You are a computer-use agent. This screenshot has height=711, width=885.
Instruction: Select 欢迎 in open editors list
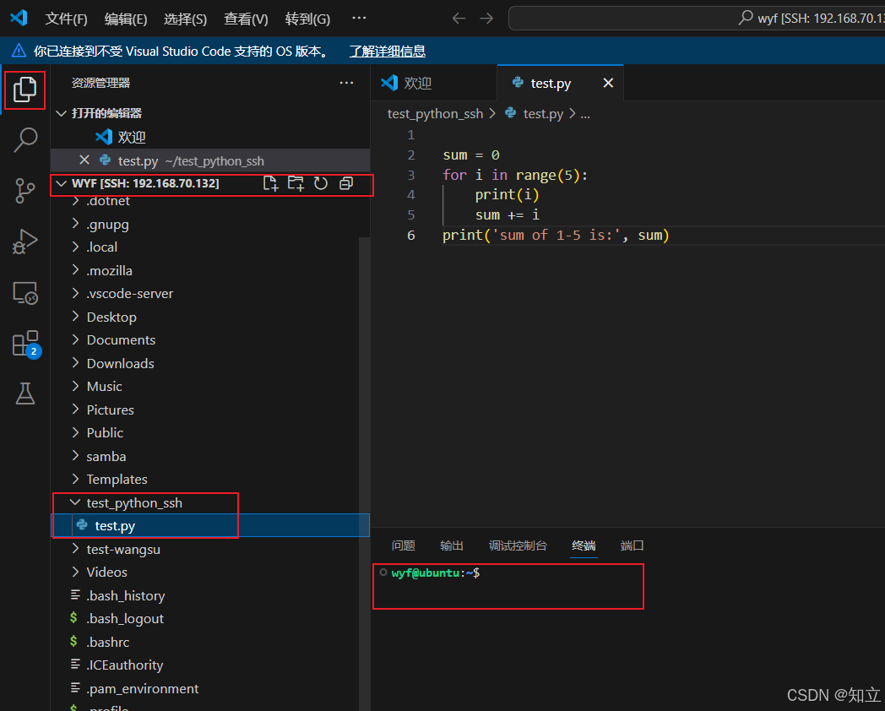(x=210, y=137)
